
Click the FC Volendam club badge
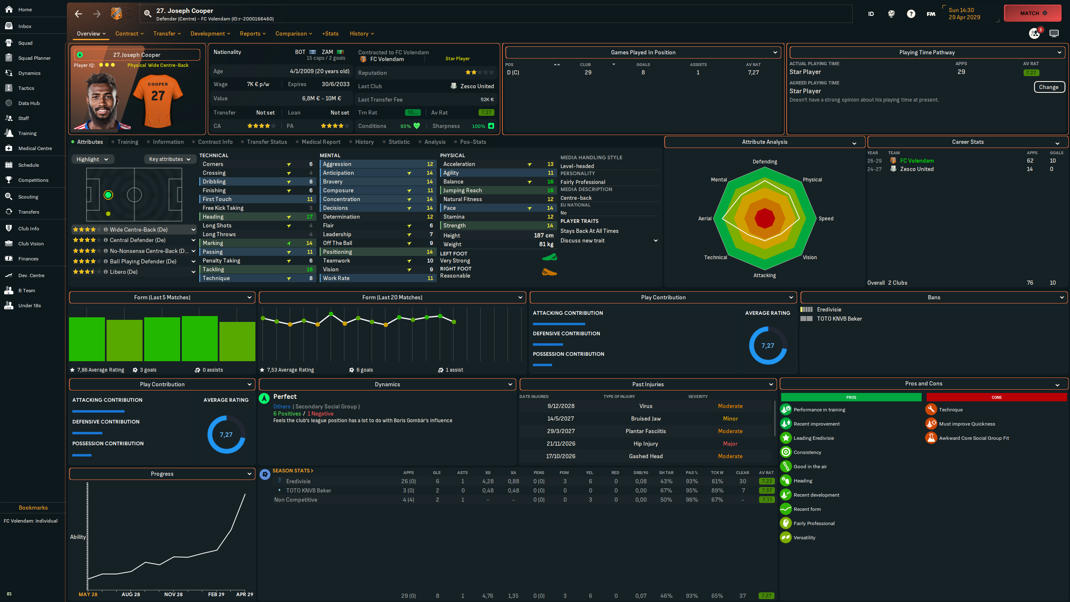pyautogui.click(x=116, y=14)
